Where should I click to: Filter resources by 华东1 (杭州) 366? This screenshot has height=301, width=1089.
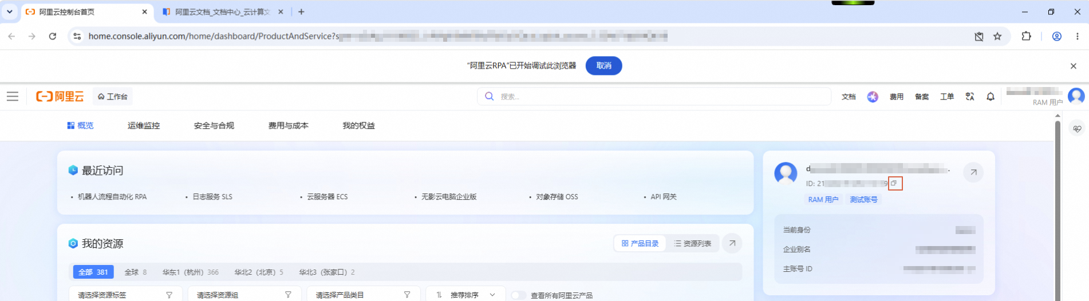pyautogui.click(x=191, y=272)
